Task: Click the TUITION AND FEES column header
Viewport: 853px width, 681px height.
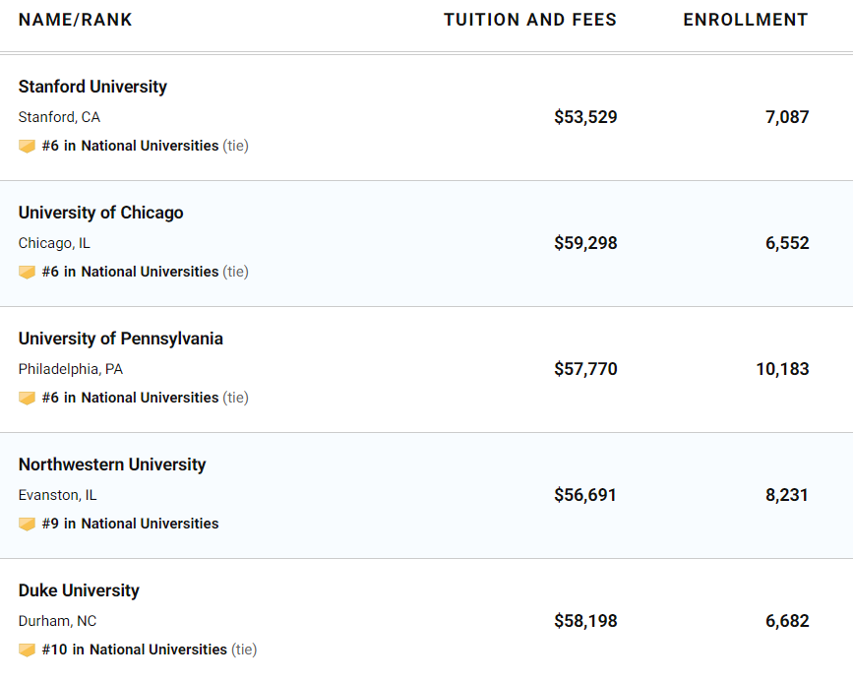Action: click(x=530, y=20)
